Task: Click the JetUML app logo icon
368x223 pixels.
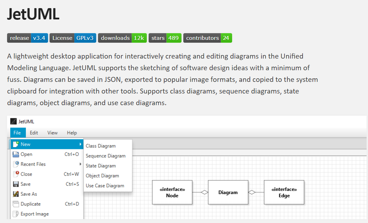Action: coord(13,121)
